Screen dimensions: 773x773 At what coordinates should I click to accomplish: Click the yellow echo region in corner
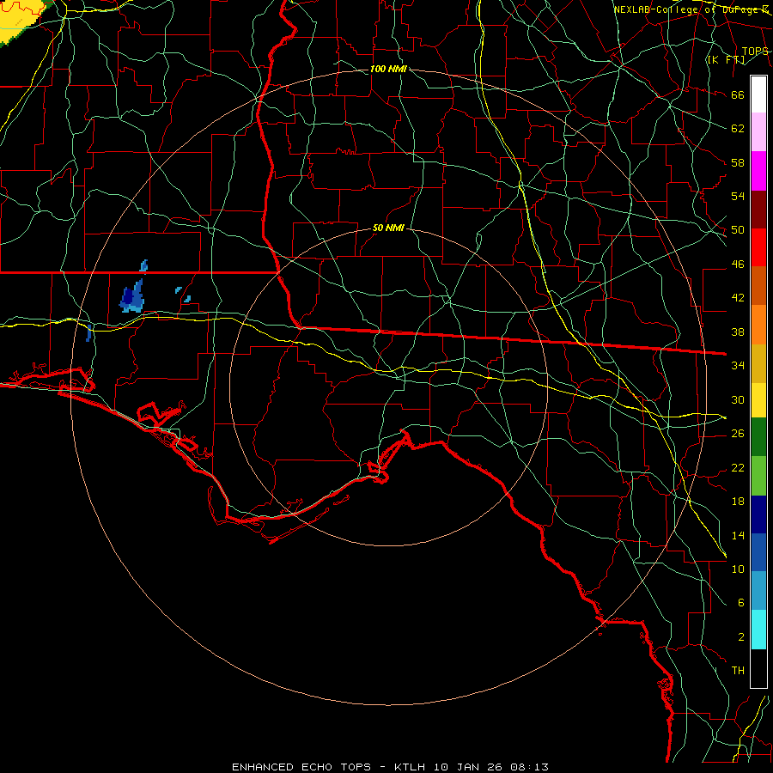[x=20, y=20]
